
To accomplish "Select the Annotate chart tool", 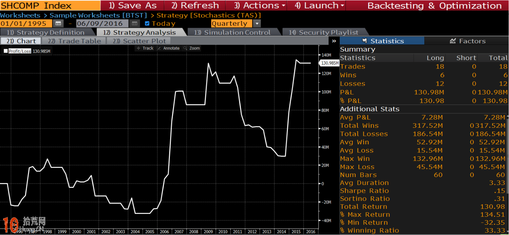I will 168,48.
